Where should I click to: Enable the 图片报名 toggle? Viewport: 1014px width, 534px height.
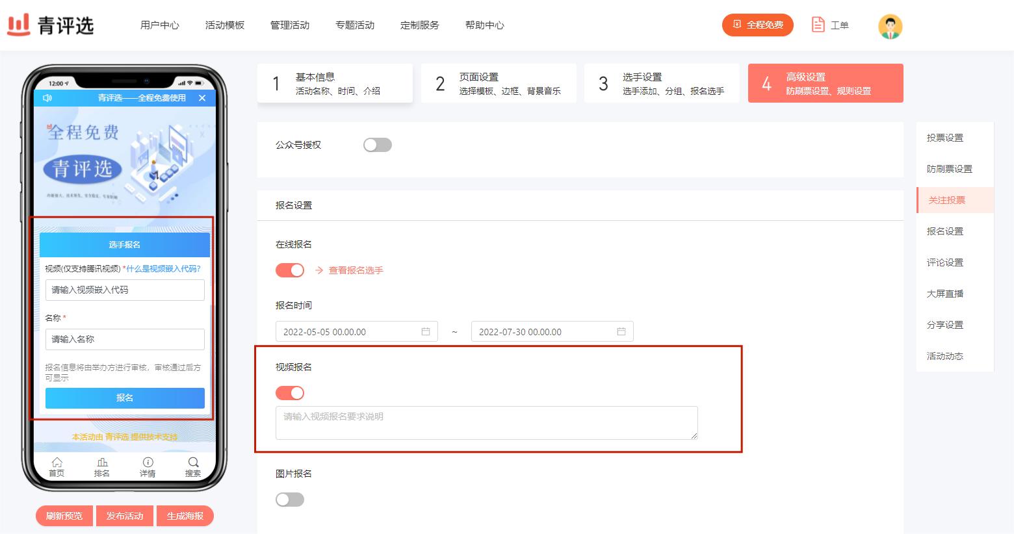click(x=290, y=499)
